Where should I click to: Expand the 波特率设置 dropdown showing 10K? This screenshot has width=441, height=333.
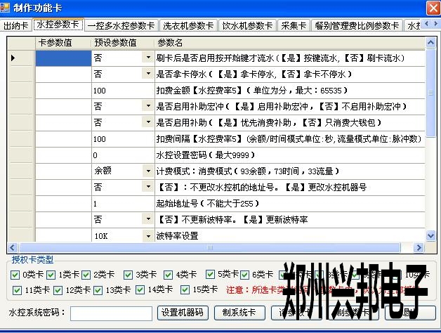[147, 237]
